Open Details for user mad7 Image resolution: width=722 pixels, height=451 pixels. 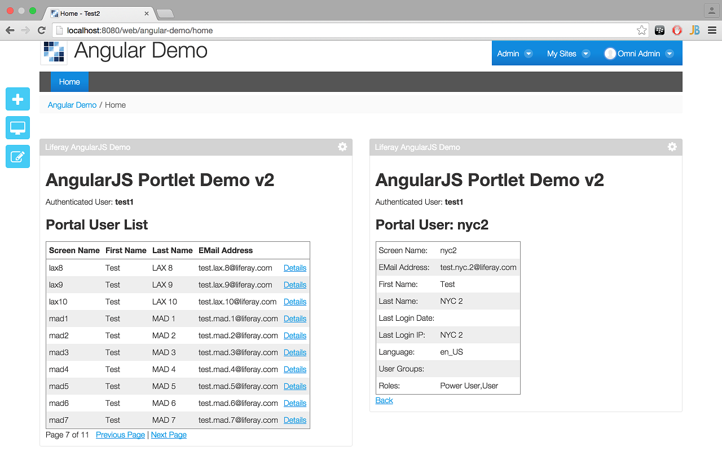295,420
